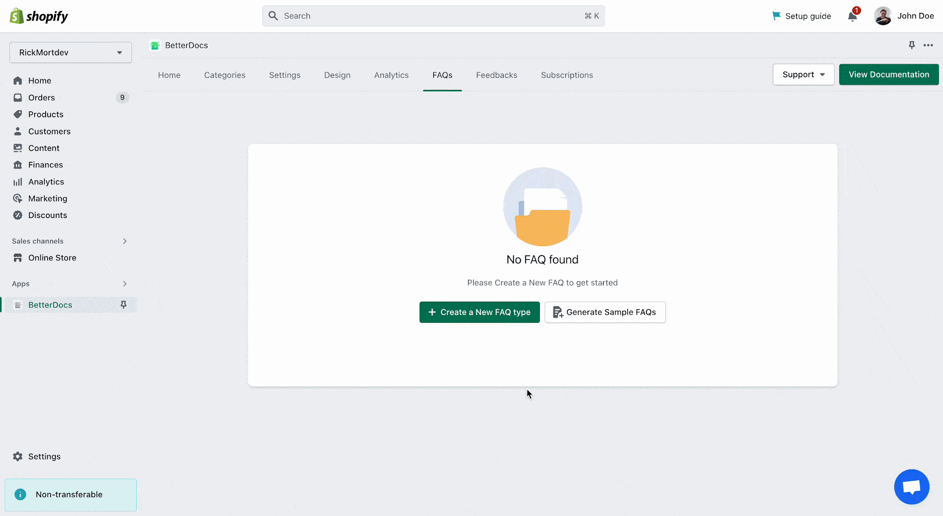Screen dimensions: 943x516
Task: Open the live chat bubble
Action: point(911,487)
